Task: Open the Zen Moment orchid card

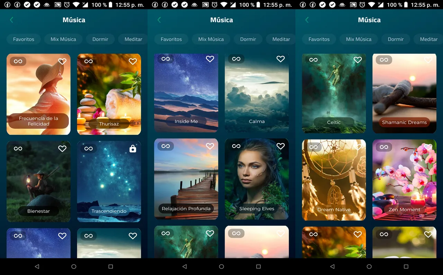Action: (404, 180)
